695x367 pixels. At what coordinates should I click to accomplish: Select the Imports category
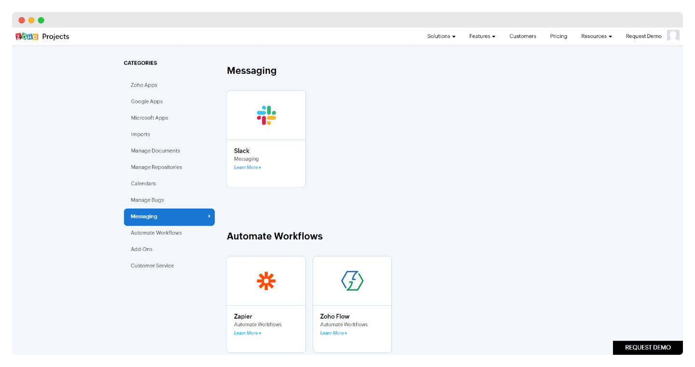pyautogui.click(x=140, y=134)
